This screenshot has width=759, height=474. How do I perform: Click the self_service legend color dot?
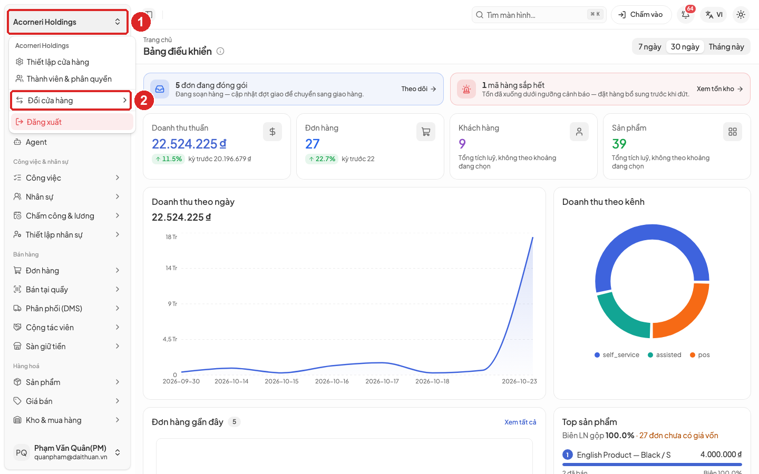point(597,355)
